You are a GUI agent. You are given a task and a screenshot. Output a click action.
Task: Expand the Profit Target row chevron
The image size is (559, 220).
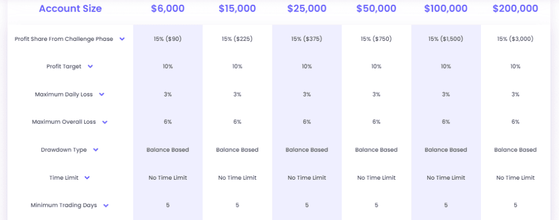(90, 66)
